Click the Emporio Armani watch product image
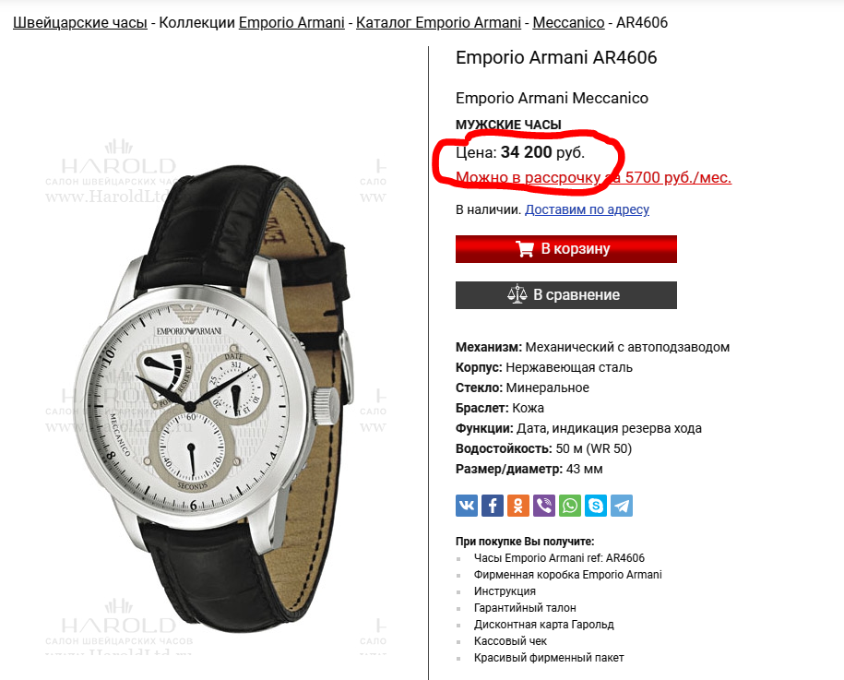The image size is (844, 680). (215, 399)
